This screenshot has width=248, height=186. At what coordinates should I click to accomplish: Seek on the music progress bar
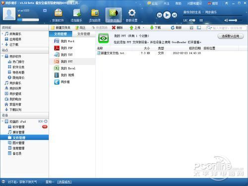click(213, 16)
